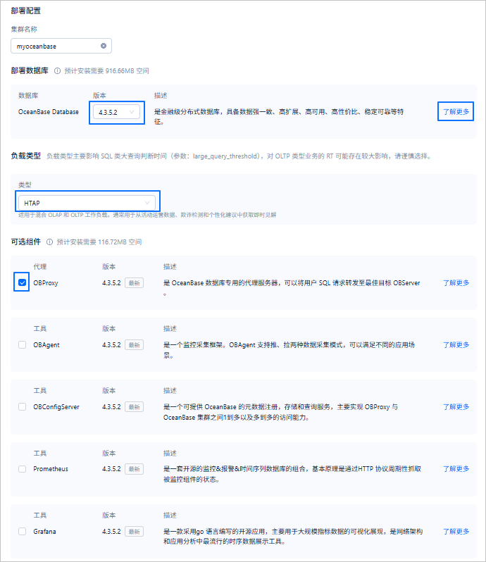486x562 pixels.
Task: Clear the cluster name field with the X icon
Action: [104, 46]
